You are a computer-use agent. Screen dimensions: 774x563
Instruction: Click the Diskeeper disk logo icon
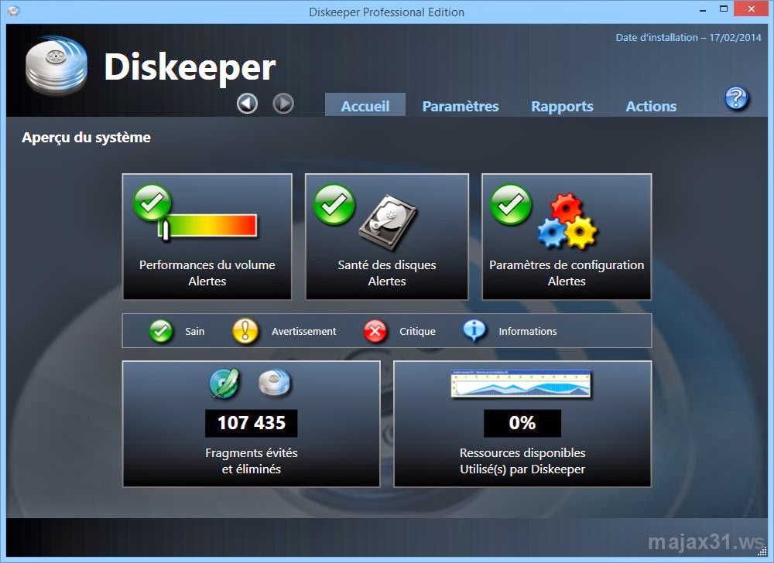click(57, 65)
